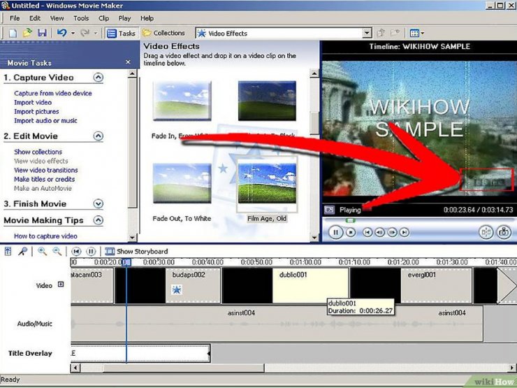This screenshot has width=517, height=388.
Task: Collapse the Movie Making Tips section
Action: [99, 220]
